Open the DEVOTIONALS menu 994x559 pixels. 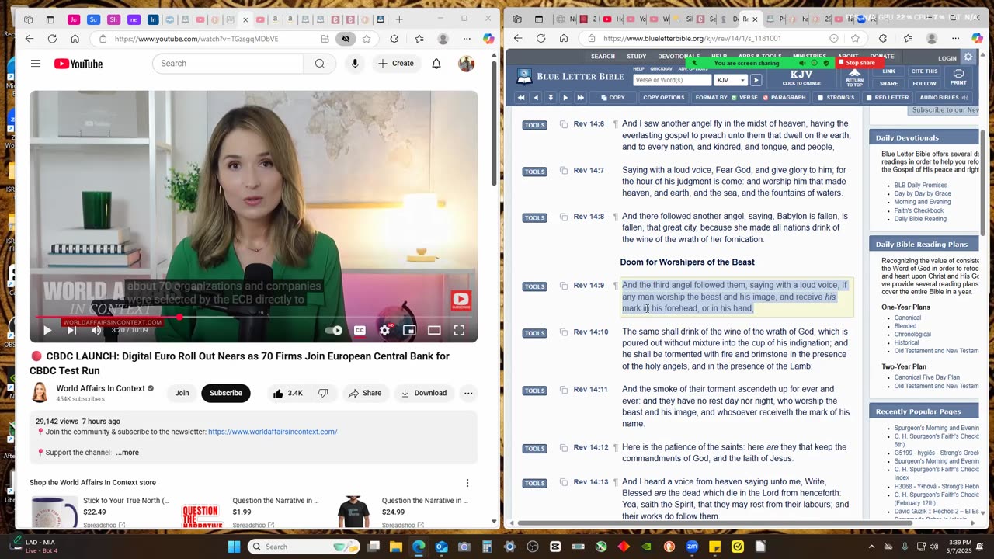pyautogui.click(x=679, y=57)
